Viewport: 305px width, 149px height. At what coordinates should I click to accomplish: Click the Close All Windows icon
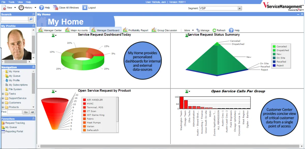(55, 7)
